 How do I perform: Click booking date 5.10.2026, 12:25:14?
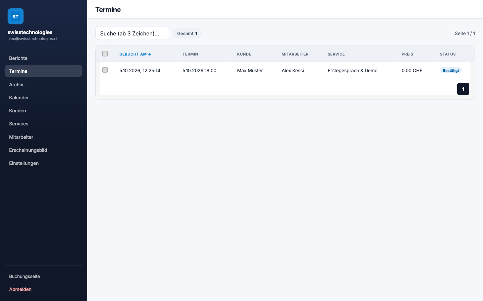pyautogui.click(x=140, y=71)
